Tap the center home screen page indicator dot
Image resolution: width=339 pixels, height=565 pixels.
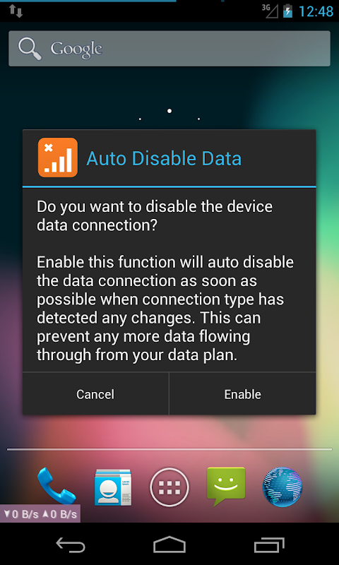coord(169,111)
